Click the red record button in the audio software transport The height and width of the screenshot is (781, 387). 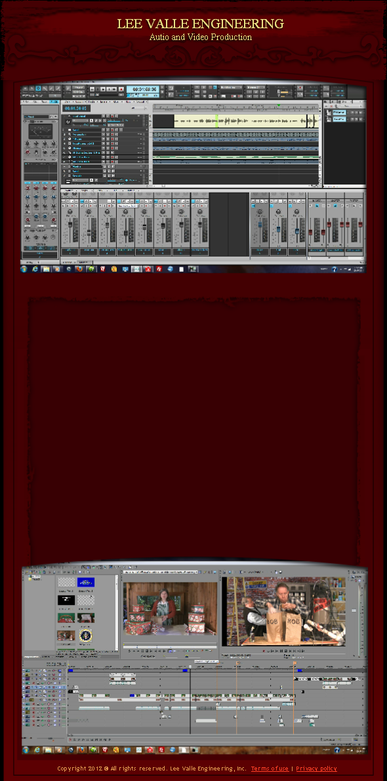coord(121,89)
